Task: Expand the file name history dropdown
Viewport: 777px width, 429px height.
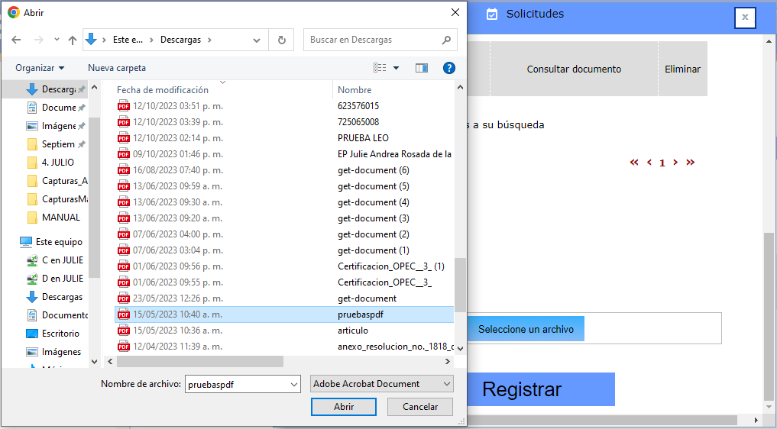Action: coord(294,385)
